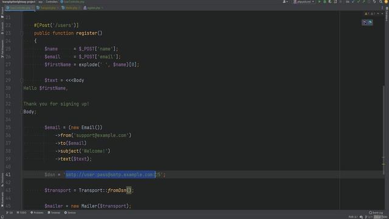The width and height of the screenshot is (389, 219).
Task: Click the Git commit checkmark icon
Action: (358, 2)
